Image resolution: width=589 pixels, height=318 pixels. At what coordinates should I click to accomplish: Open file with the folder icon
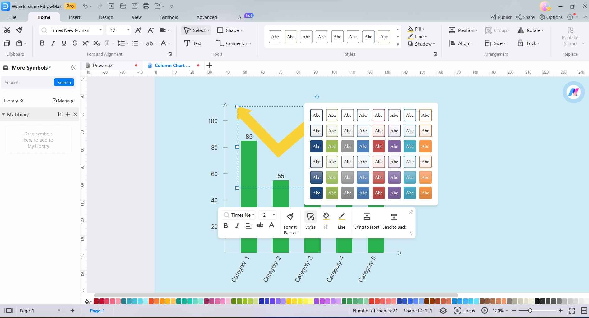tap(123, 6)
